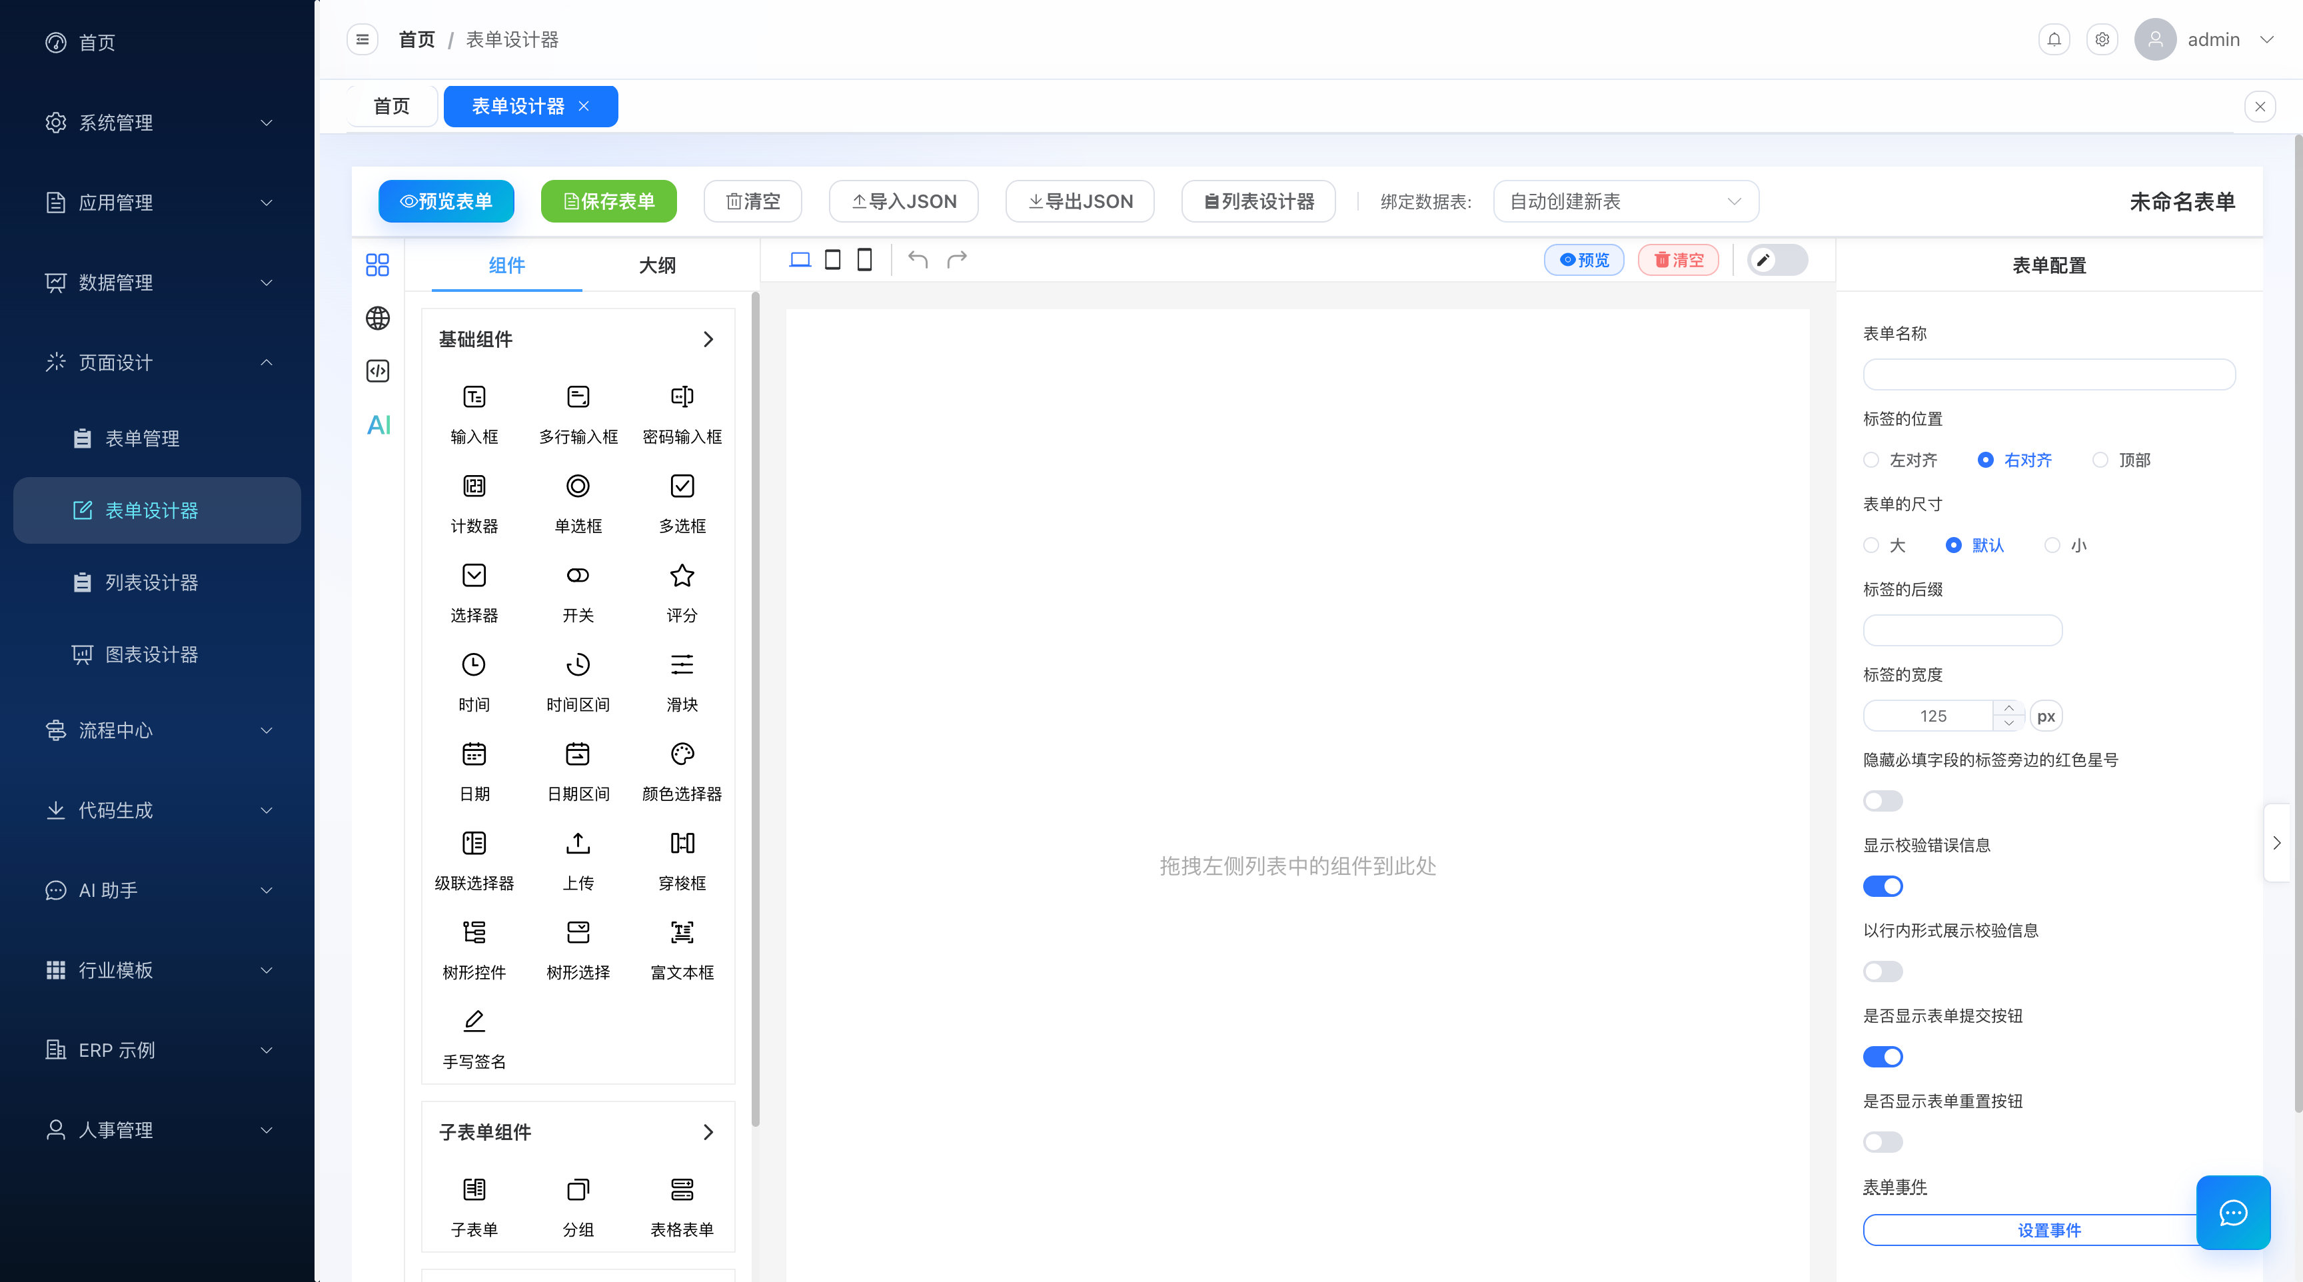Pick the 分组 group component

(578, 1207)
